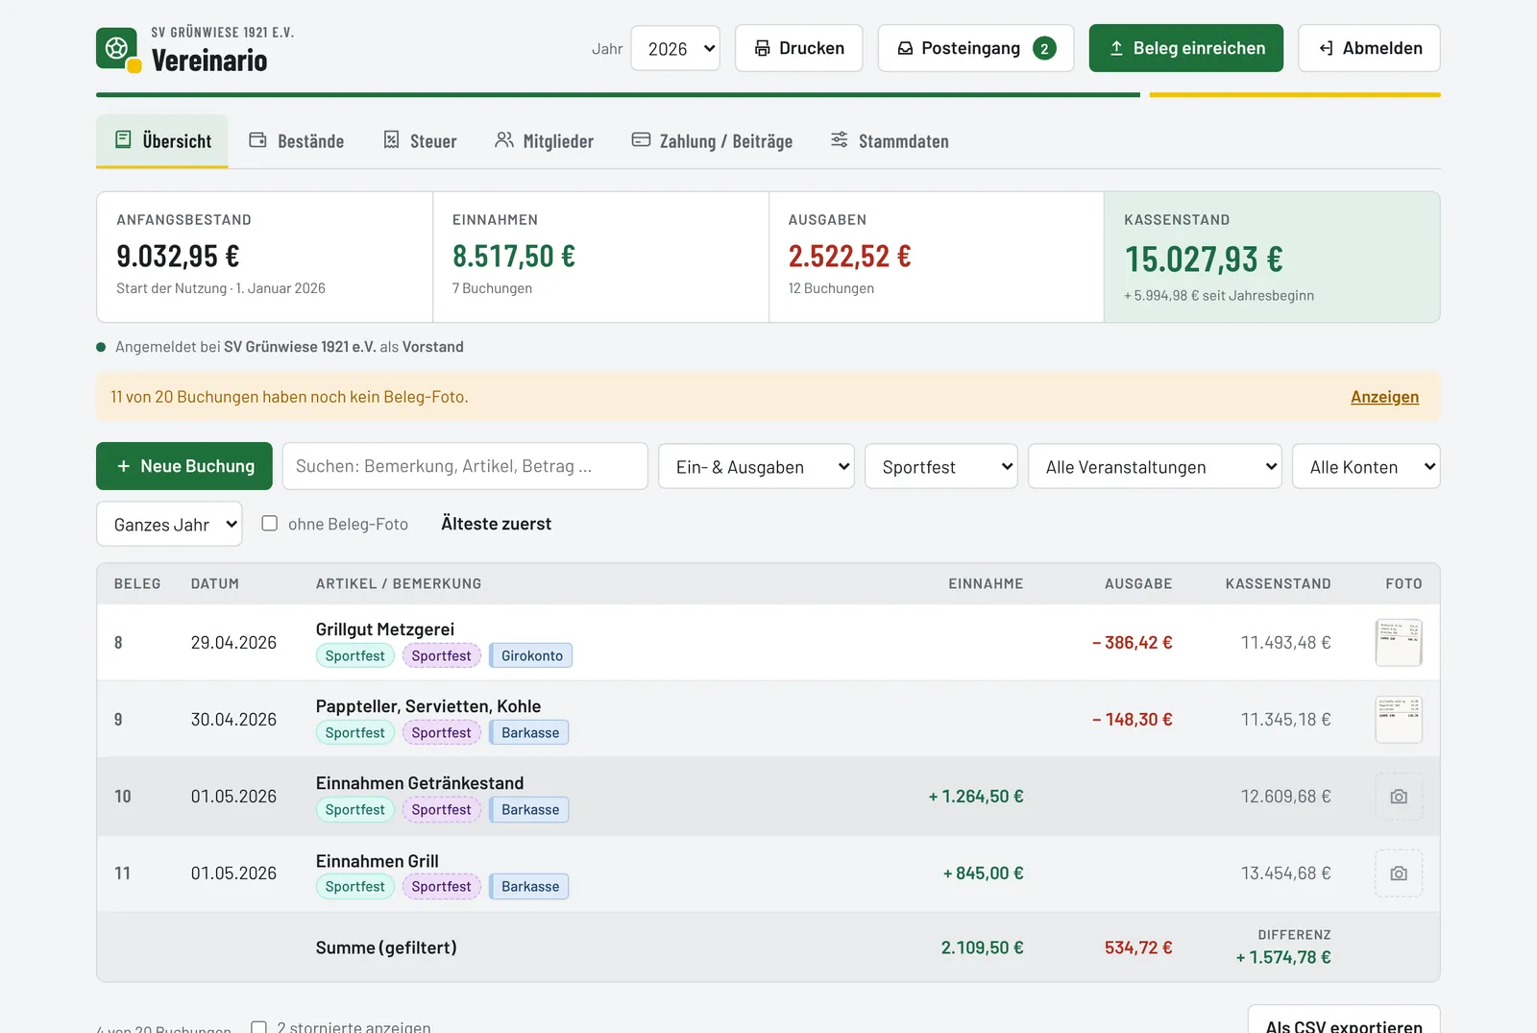1537x1033 pixels.
Task: Click the Girokonto tag on Grillgut Metzgerei
Action: click(x=531, y=655)
